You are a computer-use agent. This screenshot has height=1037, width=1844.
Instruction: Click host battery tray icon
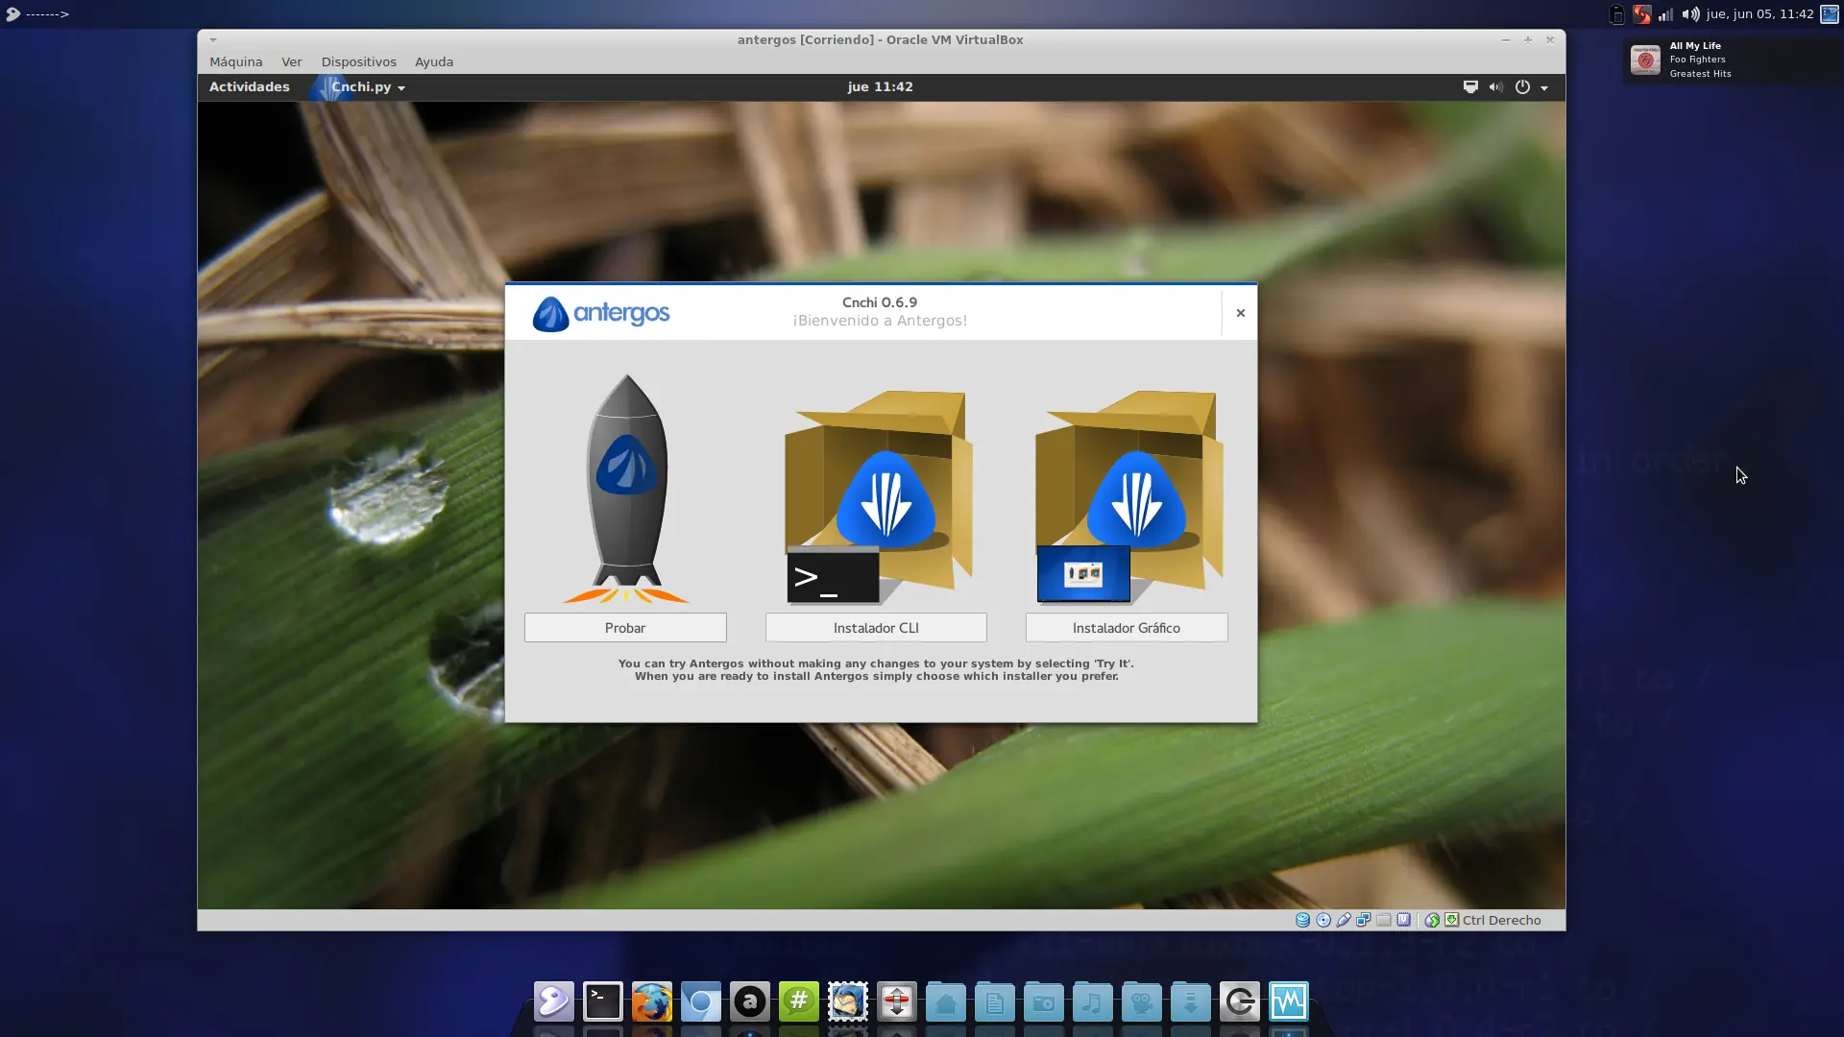click(1617, 14)
